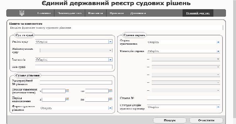Click the Період надходження end date field
The width and height of the screenshot is (236, 124).
(x=97, y=100)
